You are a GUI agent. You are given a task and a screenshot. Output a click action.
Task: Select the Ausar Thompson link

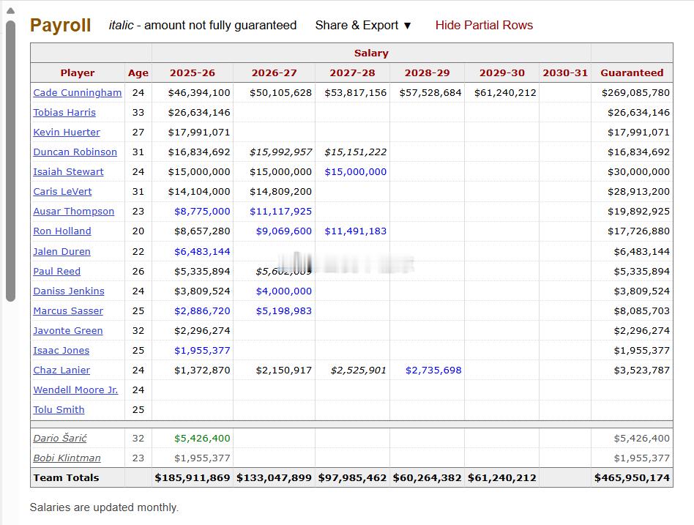(73, 212)
